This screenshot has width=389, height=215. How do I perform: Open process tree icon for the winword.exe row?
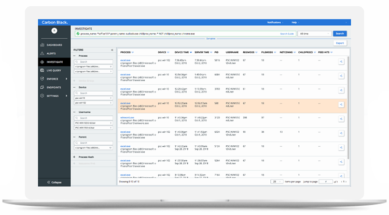(341, 119)
